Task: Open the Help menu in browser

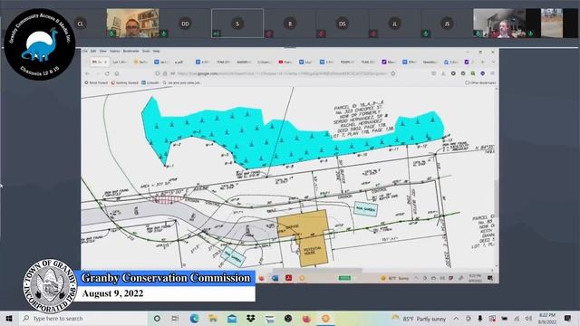Action: [x=156, y=51]
